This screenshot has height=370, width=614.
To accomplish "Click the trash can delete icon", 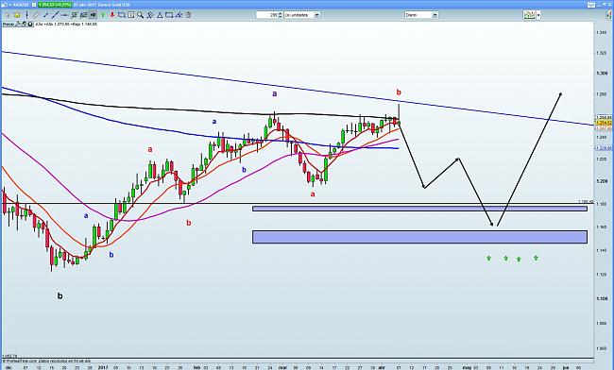I will [188, 15].
